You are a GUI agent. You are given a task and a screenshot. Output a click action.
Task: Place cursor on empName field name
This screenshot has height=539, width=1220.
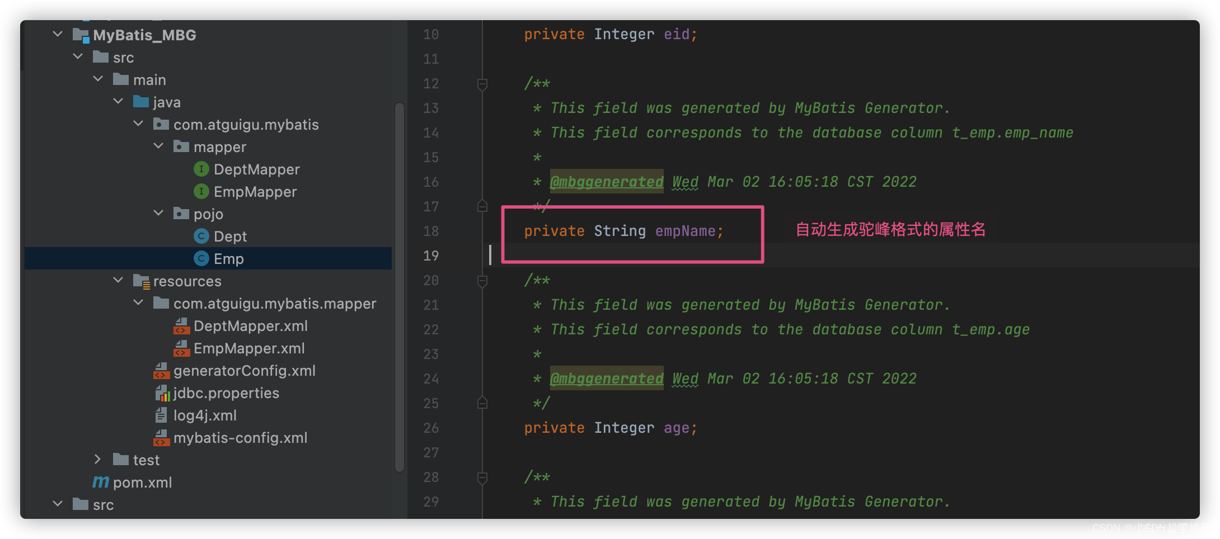click(x=685, y=231)
